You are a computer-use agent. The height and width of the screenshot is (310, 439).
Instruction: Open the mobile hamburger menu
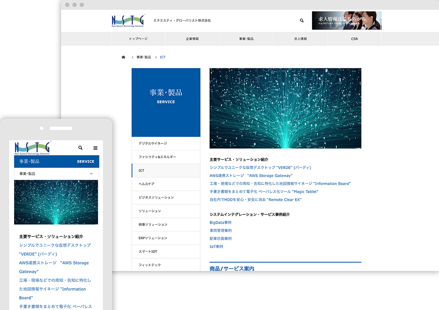95,148
